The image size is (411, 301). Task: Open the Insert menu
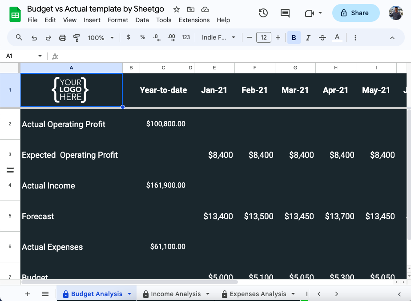click(x=92, y=20)
